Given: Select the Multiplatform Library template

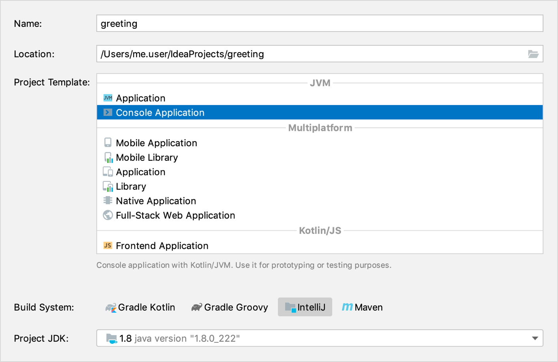Looking at the screenshot, I should [131, 186].
